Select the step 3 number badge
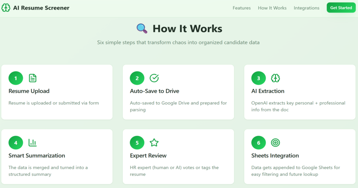Image resolution: width=358 pixels, height=188 pixels. point(259,78)
